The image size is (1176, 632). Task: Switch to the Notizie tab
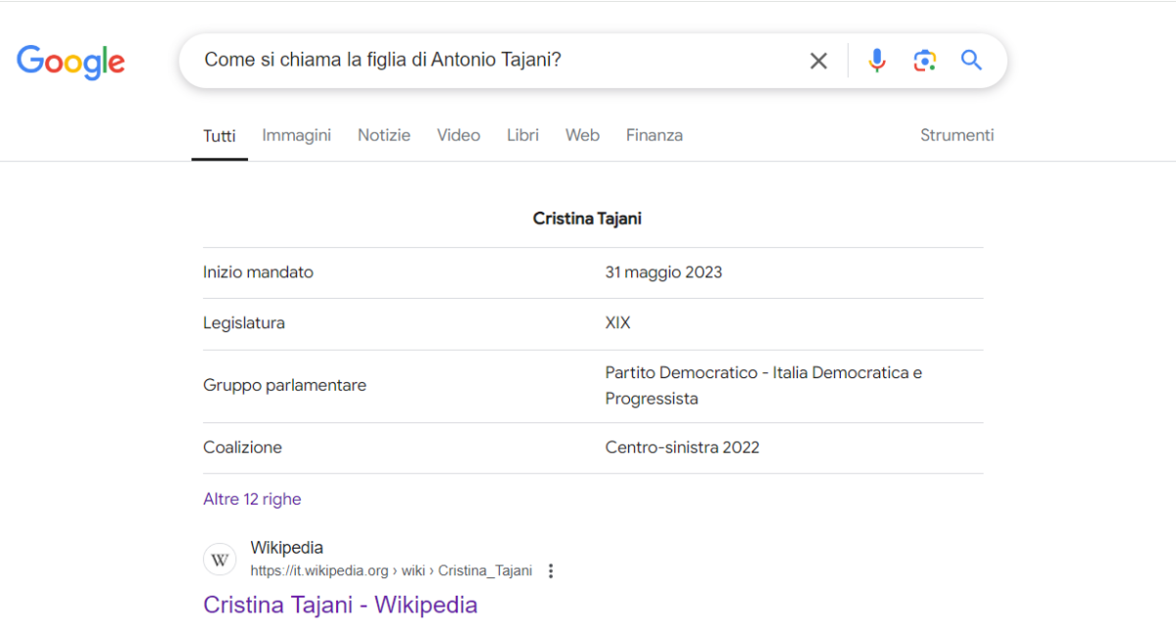(x=383, y=135)
